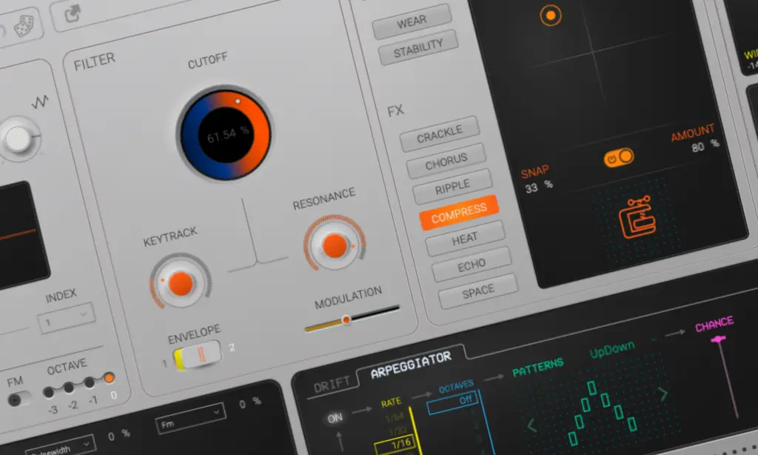Click the white oscillator knob beside waveform icon
The image size is (758, 455).
tap(19, 139)
